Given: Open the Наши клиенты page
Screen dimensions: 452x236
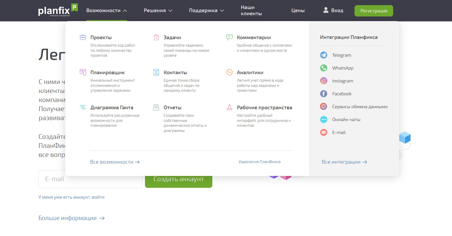Looking at the screenshot, I should pos(251,11).
